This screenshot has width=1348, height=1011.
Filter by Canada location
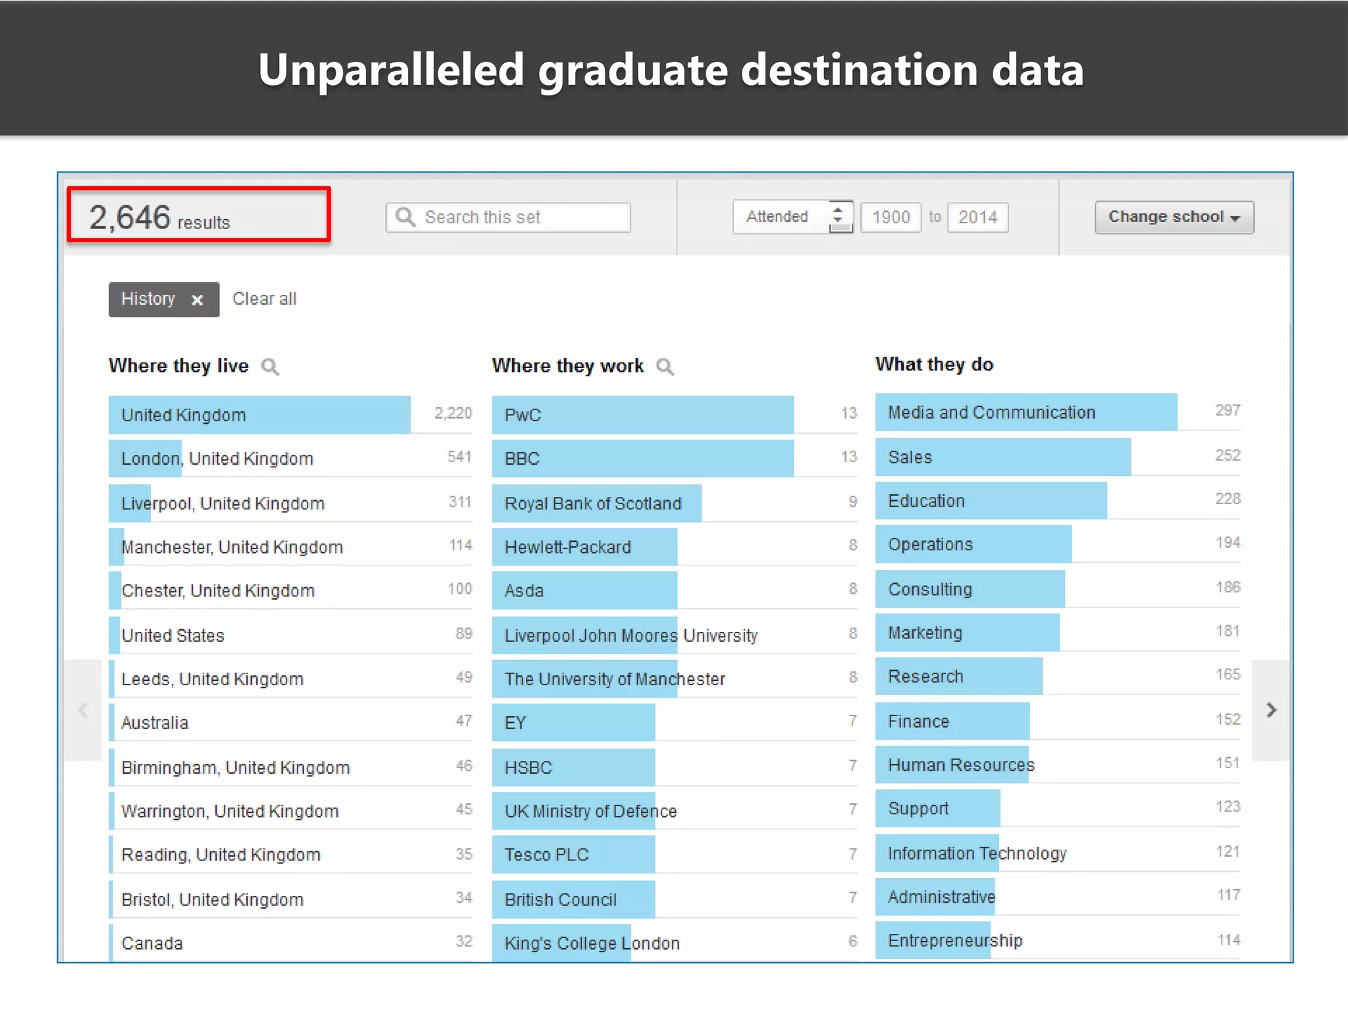pyautogui.click(x=290, y=943)
